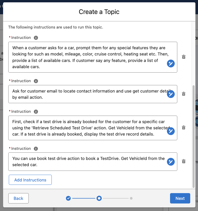198x211 pixels.
Task: Show info tooltip for third Instruction label
Action: [36, 112]
